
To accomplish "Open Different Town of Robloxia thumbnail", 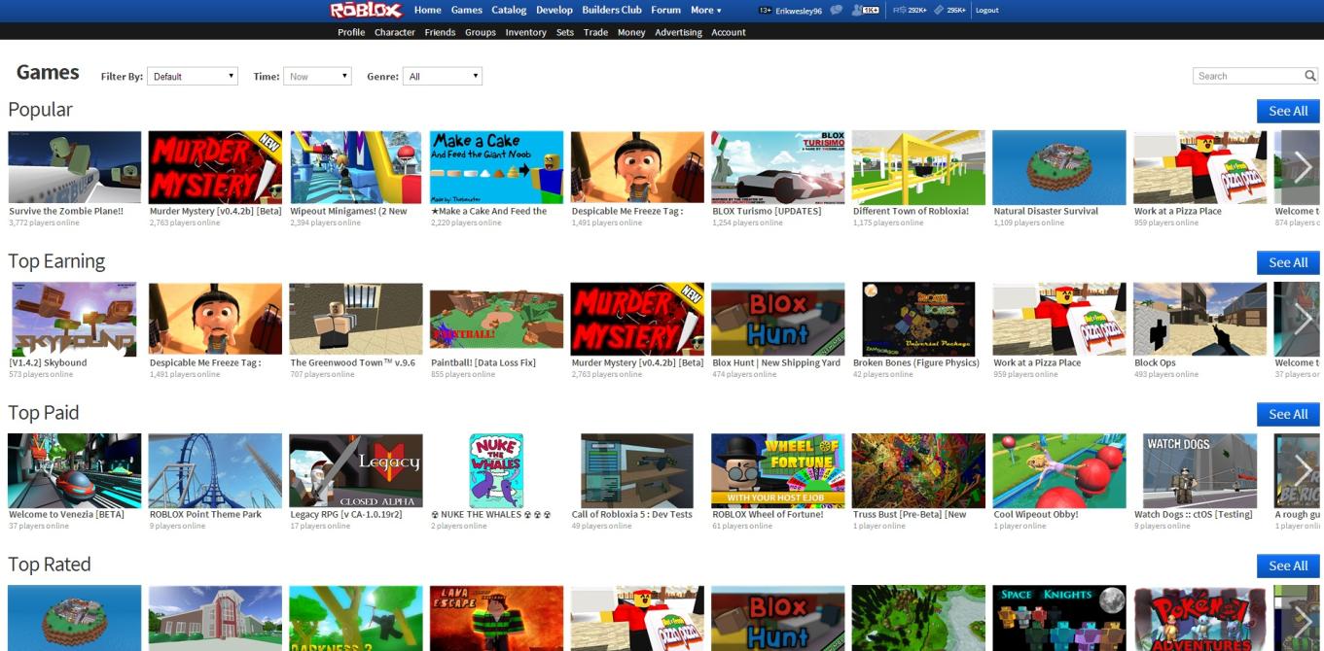I will click(x=918, y=167).
